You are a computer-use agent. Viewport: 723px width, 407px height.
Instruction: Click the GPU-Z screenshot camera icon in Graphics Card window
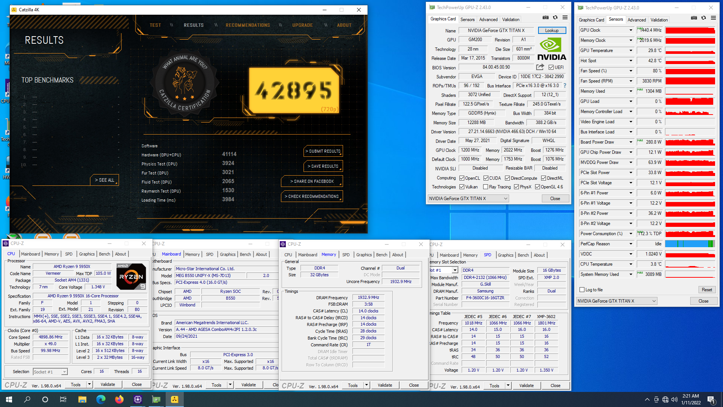tap(545, 17)
